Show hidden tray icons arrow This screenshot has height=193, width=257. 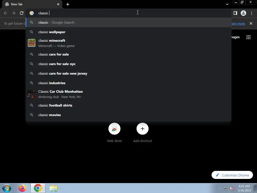pyautogui.click(x=219, y=188)
